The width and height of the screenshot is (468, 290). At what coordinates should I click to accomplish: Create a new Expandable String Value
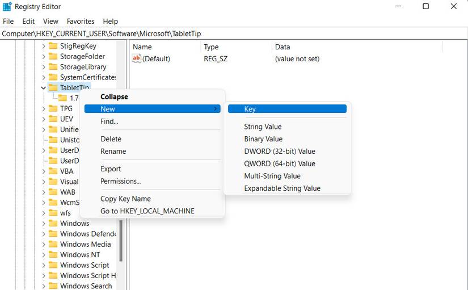pyautogui.click(x=287, y=188)
